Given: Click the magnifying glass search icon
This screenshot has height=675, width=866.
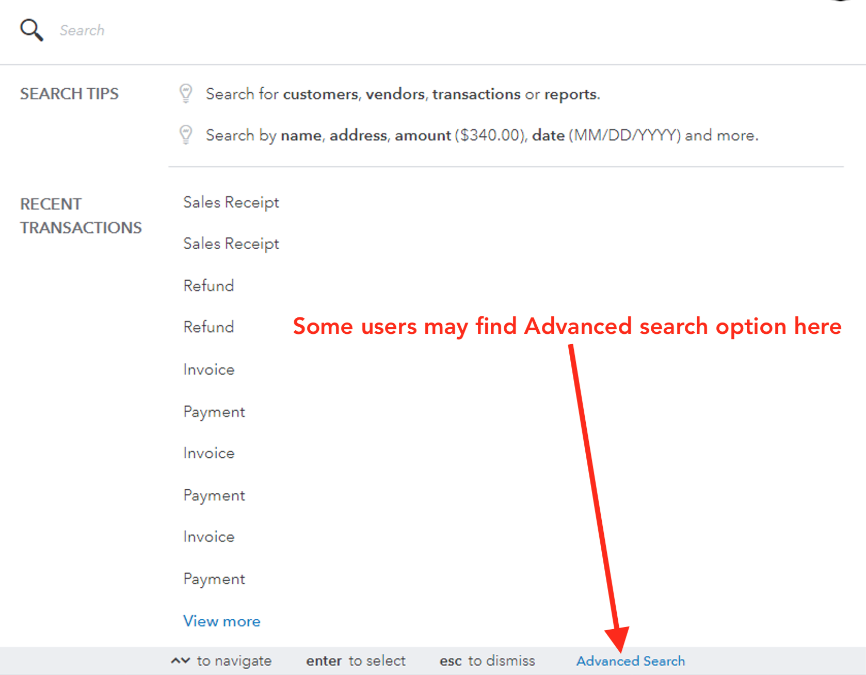Looking at the screenshot, I should click(31, 29).
